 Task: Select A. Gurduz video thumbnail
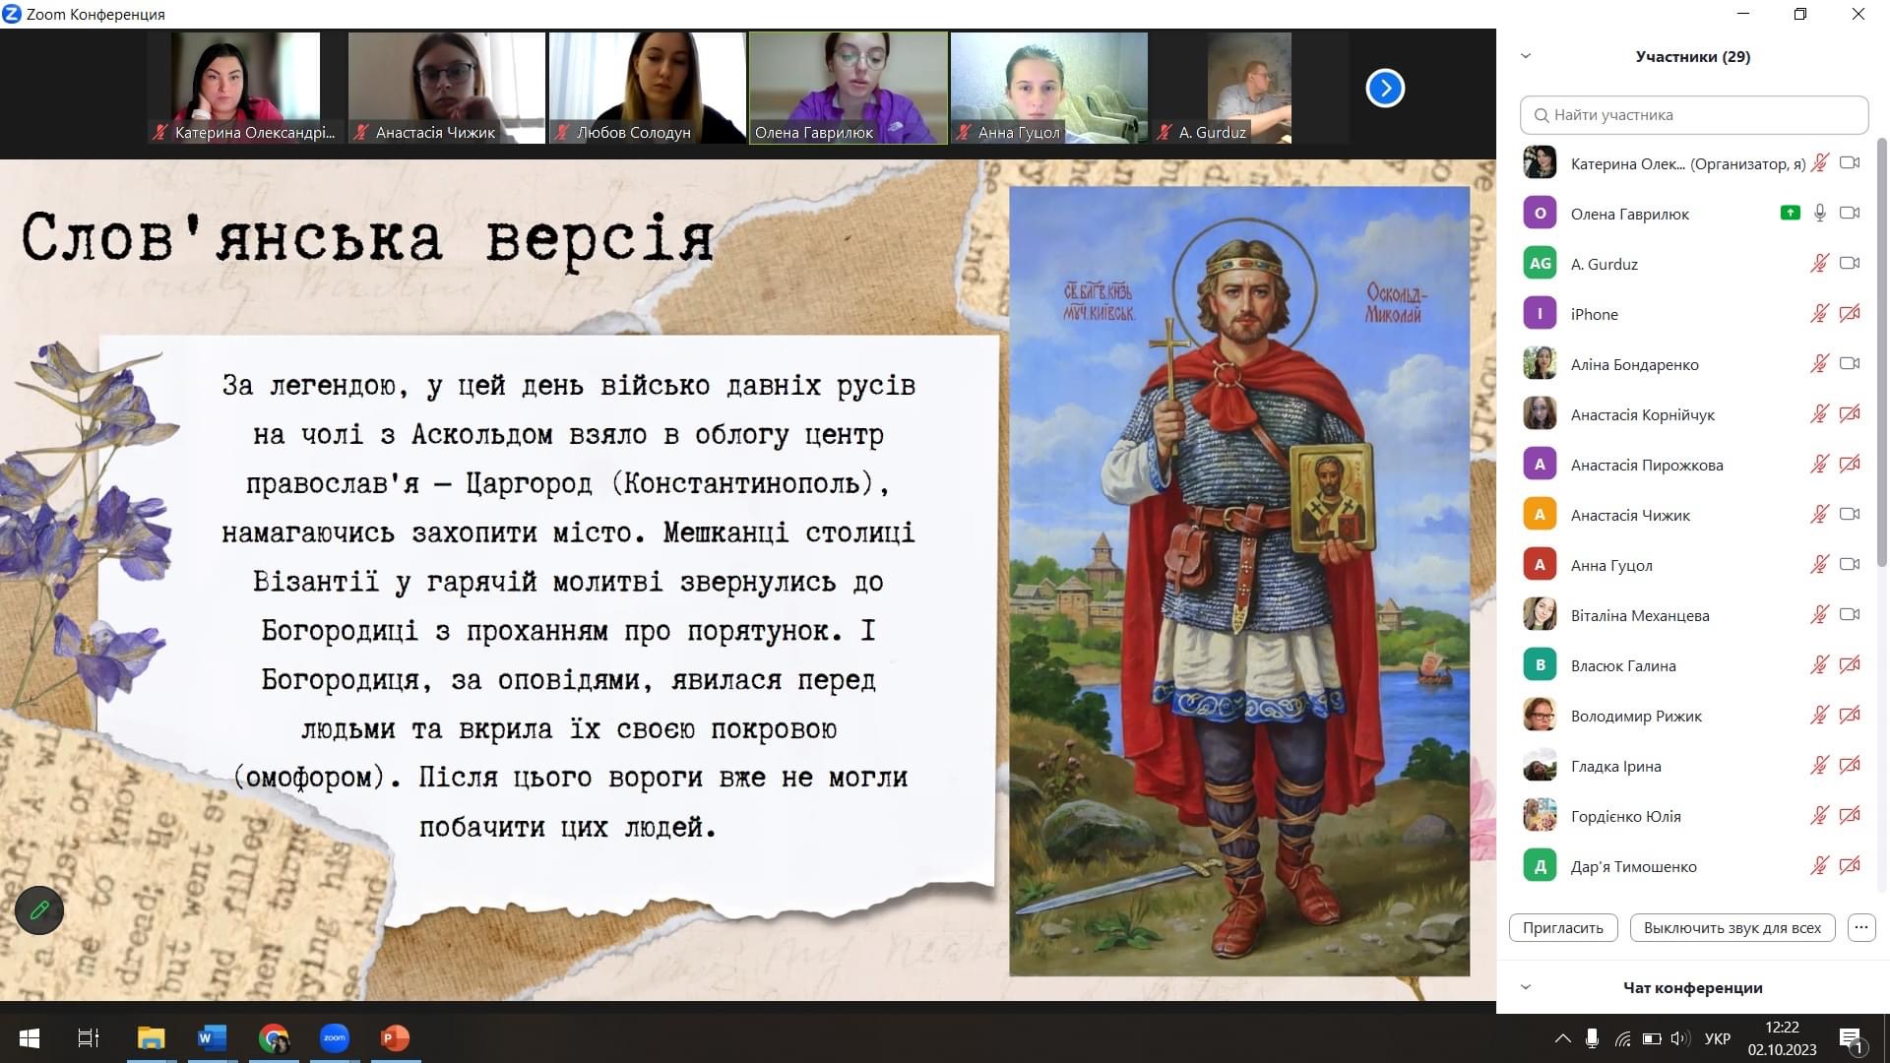[x=1249, y=88]
